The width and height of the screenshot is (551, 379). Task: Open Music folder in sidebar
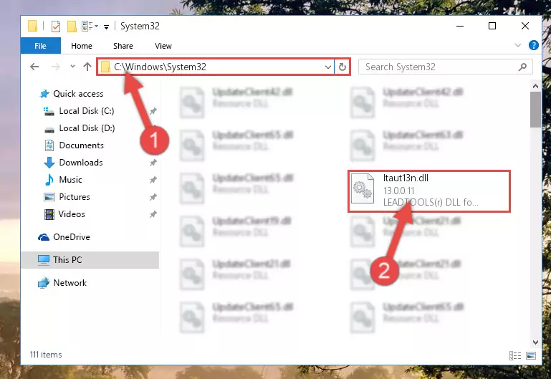click(x=70, y=180)
